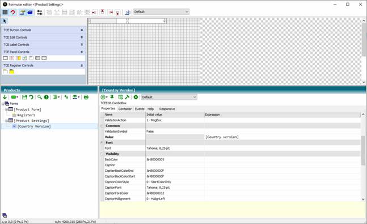367x224 pixels.
Task: Click the green print icon
Action: 86,97
